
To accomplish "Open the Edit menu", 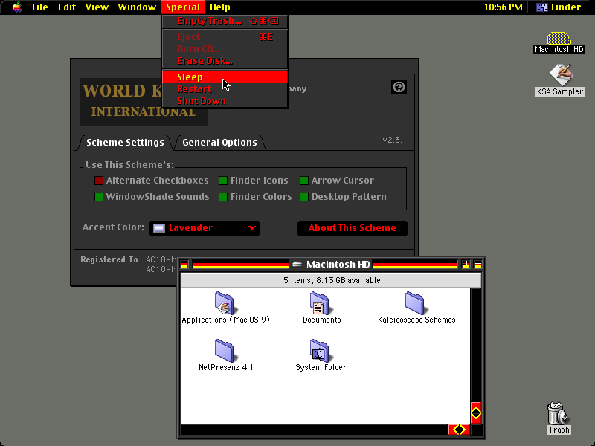I will (67, 7).
